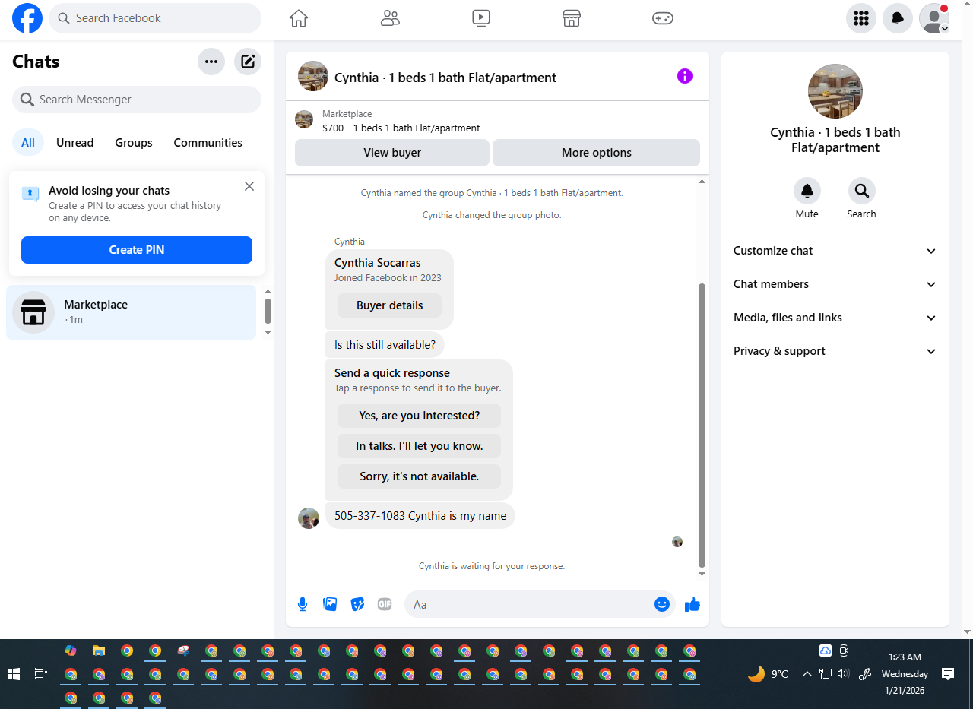Click the attach photo icon in composer
This screenshot has height=709, width=973.
point(330,604)
